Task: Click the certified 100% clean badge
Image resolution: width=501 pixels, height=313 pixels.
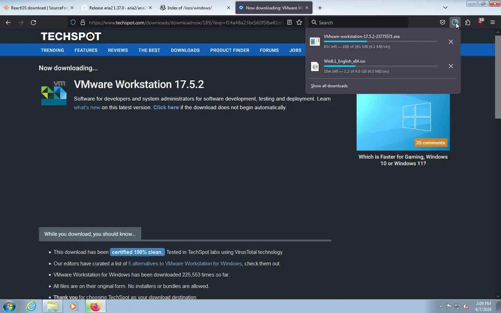Action: coord(137,252)
